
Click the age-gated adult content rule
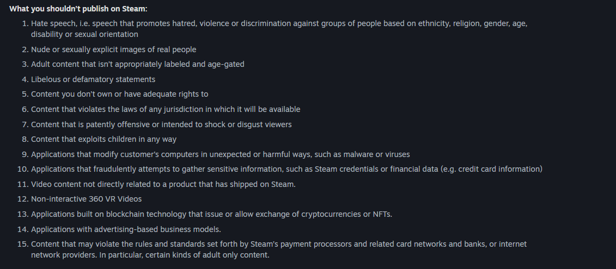[137, 64]
